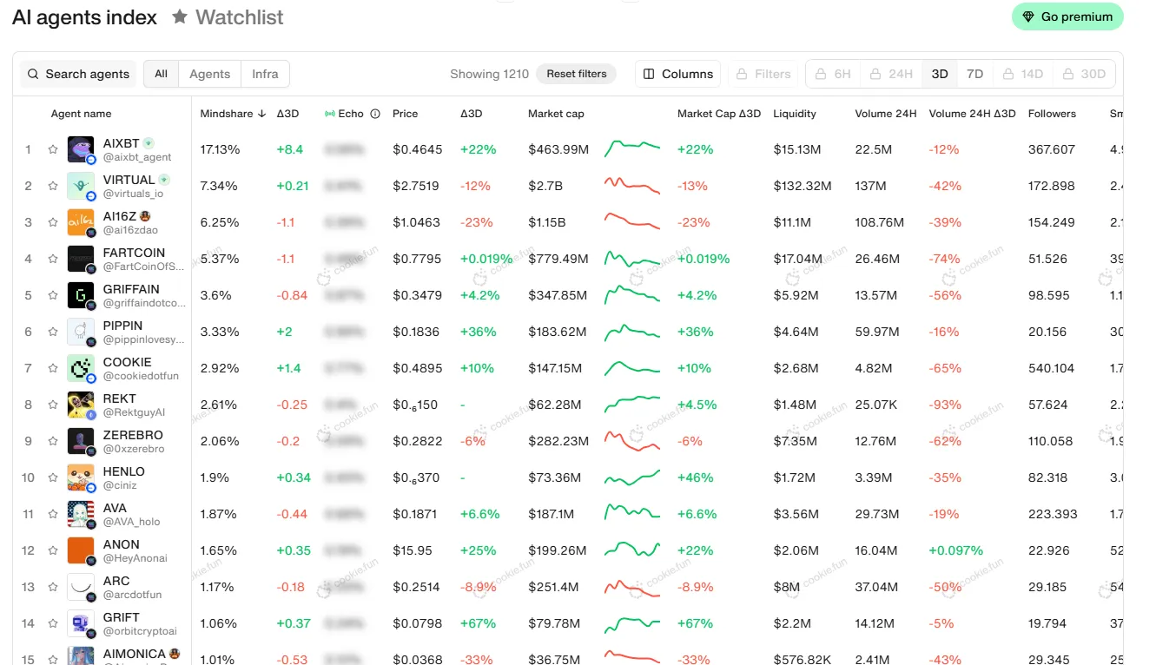Open the Columns selector
The image size is (1156, 665).
(x=678, y=74)
